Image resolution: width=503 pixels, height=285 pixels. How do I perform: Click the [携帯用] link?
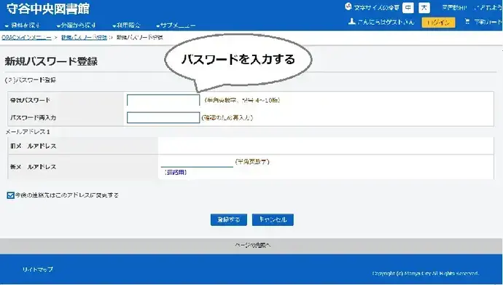[x=176, y=173]
